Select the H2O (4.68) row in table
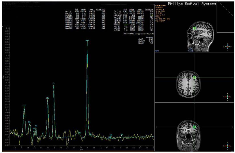Screen dimensions: 235x153 click(x=134, y=15)
